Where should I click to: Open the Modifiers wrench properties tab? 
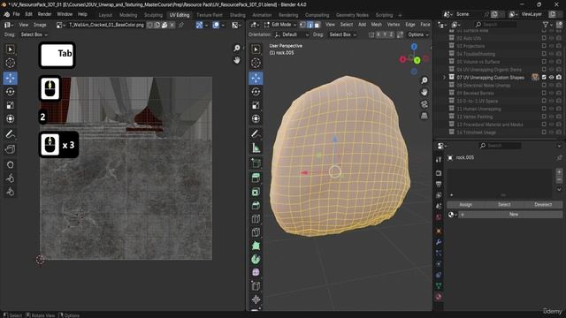pos(439,242)
